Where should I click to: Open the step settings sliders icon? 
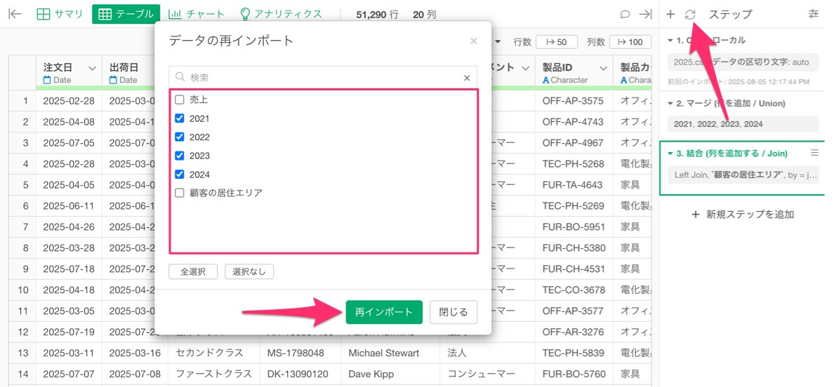[814, 14]
